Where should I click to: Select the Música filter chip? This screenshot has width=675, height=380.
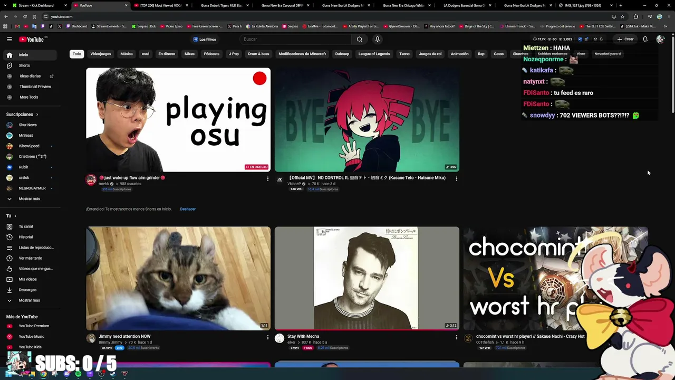pos(127,54)
